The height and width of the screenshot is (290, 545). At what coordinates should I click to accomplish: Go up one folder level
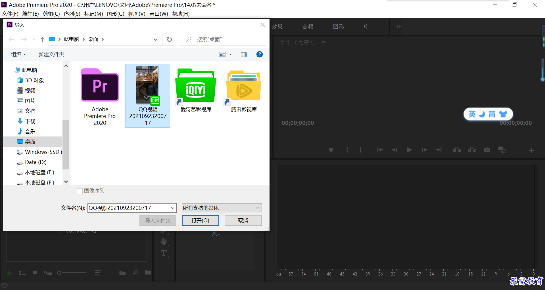tap(43, 40)
